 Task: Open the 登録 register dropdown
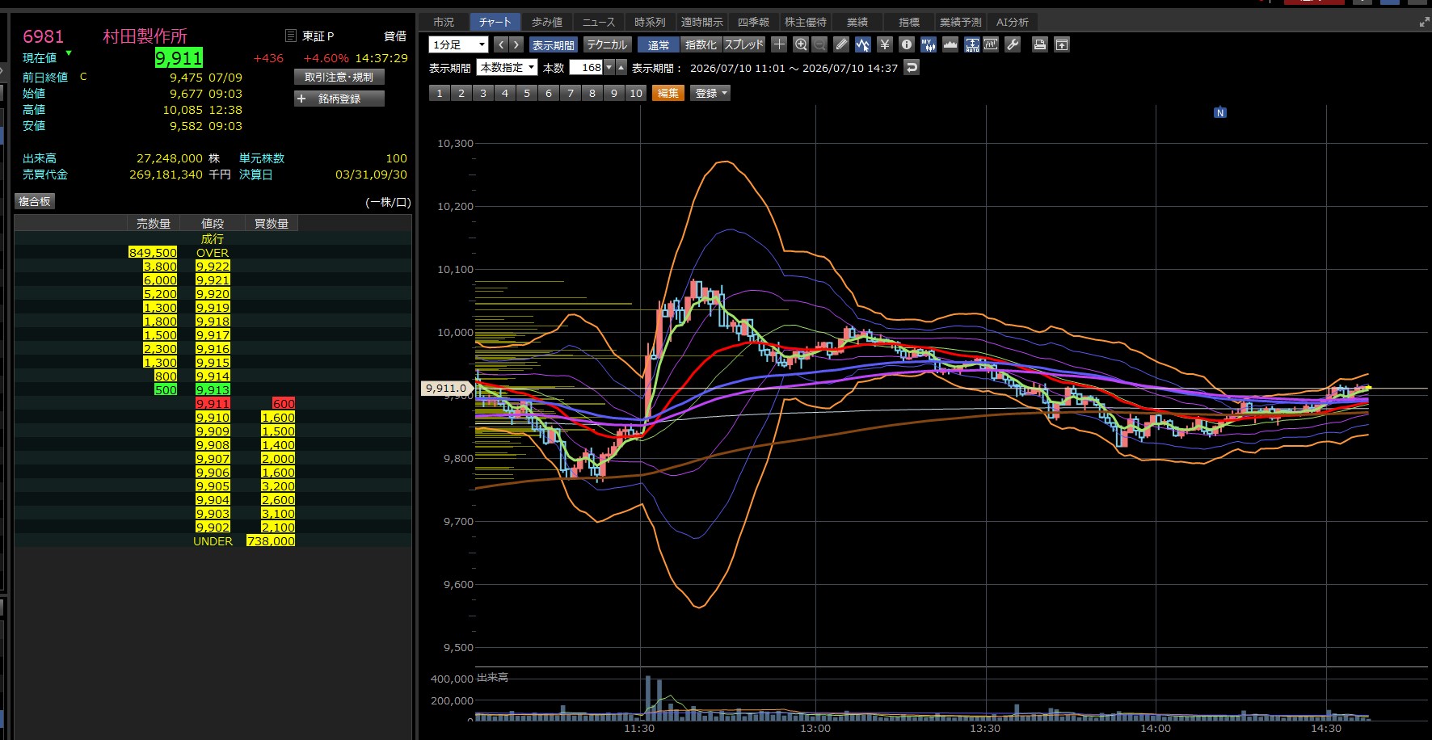tap(710, 93)
